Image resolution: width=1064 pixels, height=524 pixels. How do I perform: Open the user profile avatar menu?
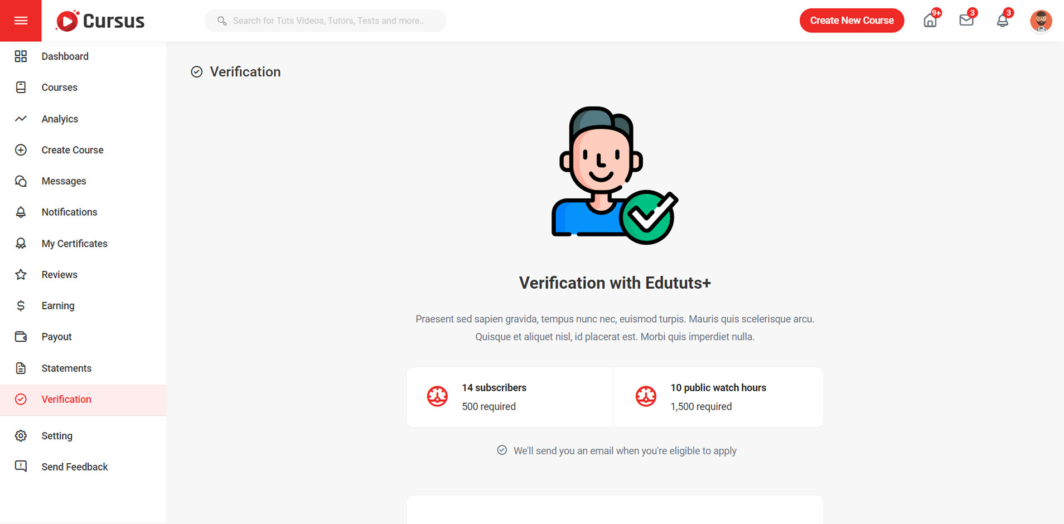tap(1041, 21)
